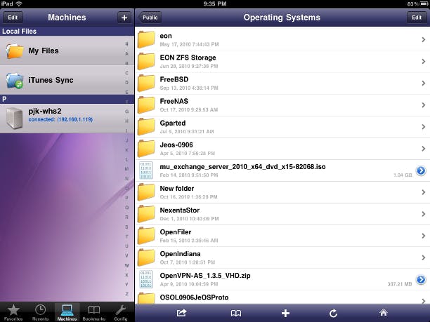
Task: Click Edit button in Machines panel
Action: [x=13, y=18]
